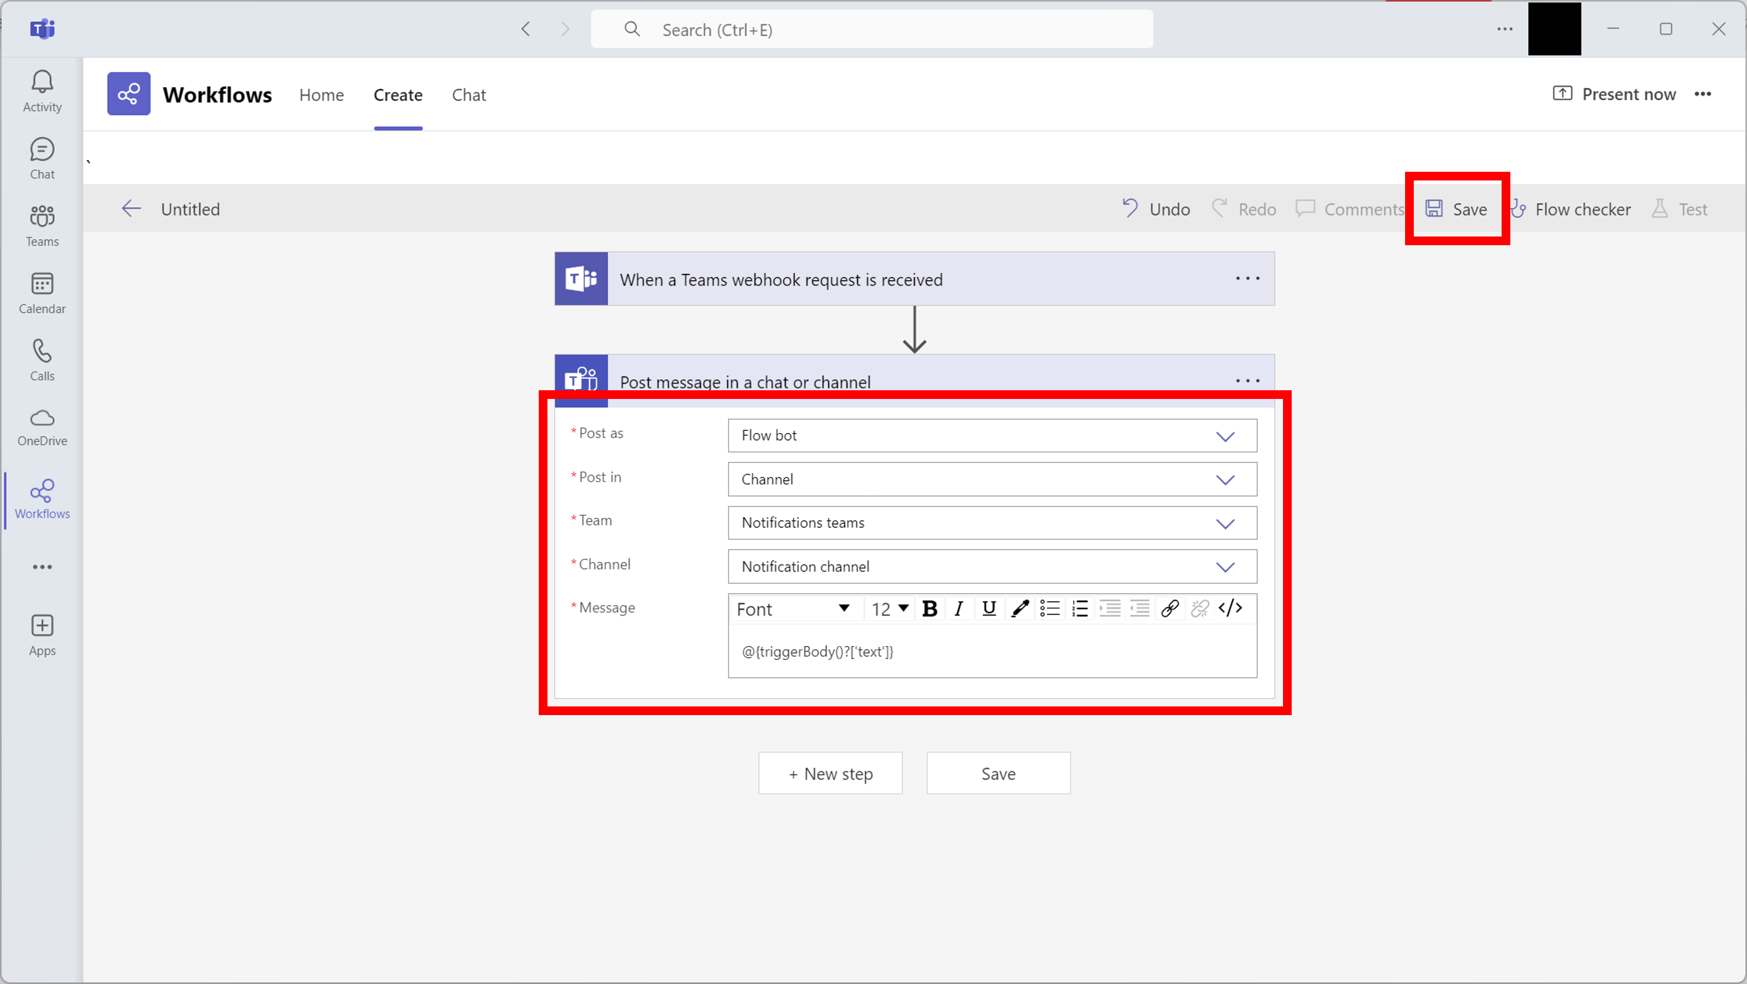The width and height of the screenshot is (1747, 984).
Task: Click Undo in the flow toolbar
Action: (1155, 209)
